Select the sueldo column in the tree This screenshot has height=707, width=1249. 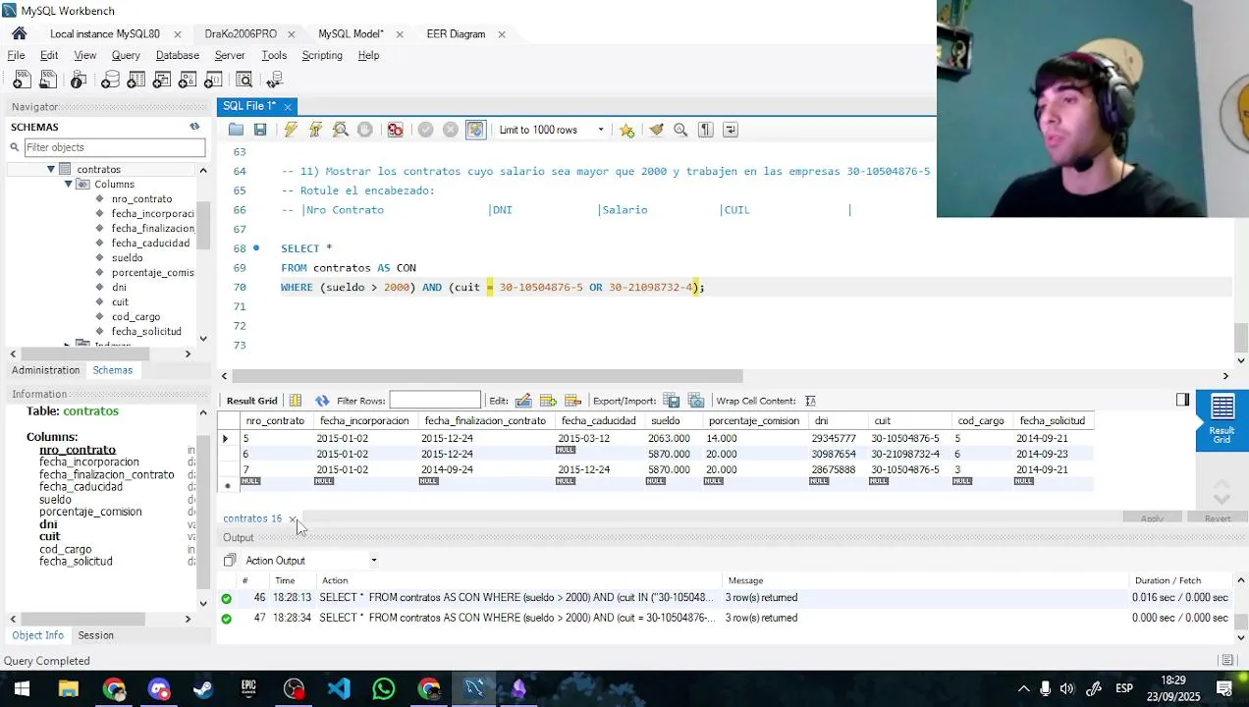(127, 257)
